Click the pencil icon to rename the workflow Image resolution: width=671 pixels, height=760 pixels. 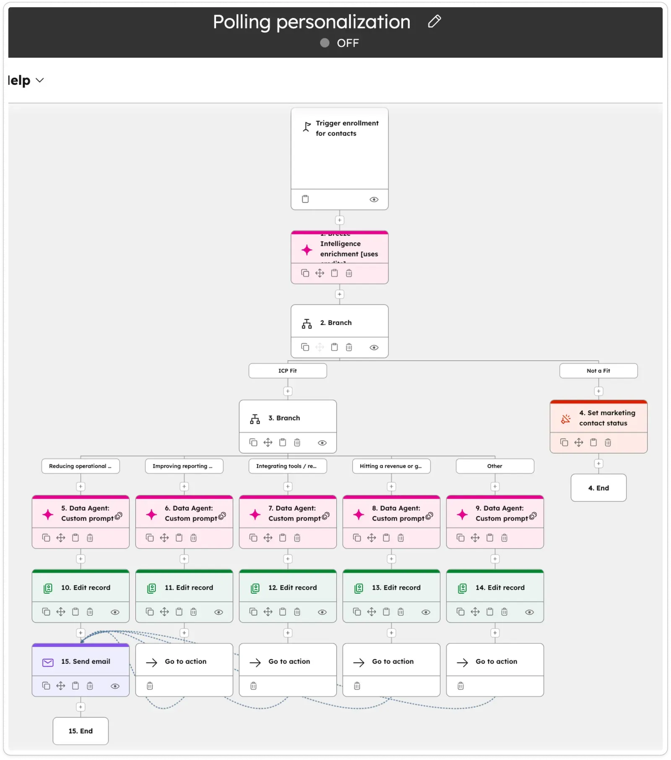434,21
